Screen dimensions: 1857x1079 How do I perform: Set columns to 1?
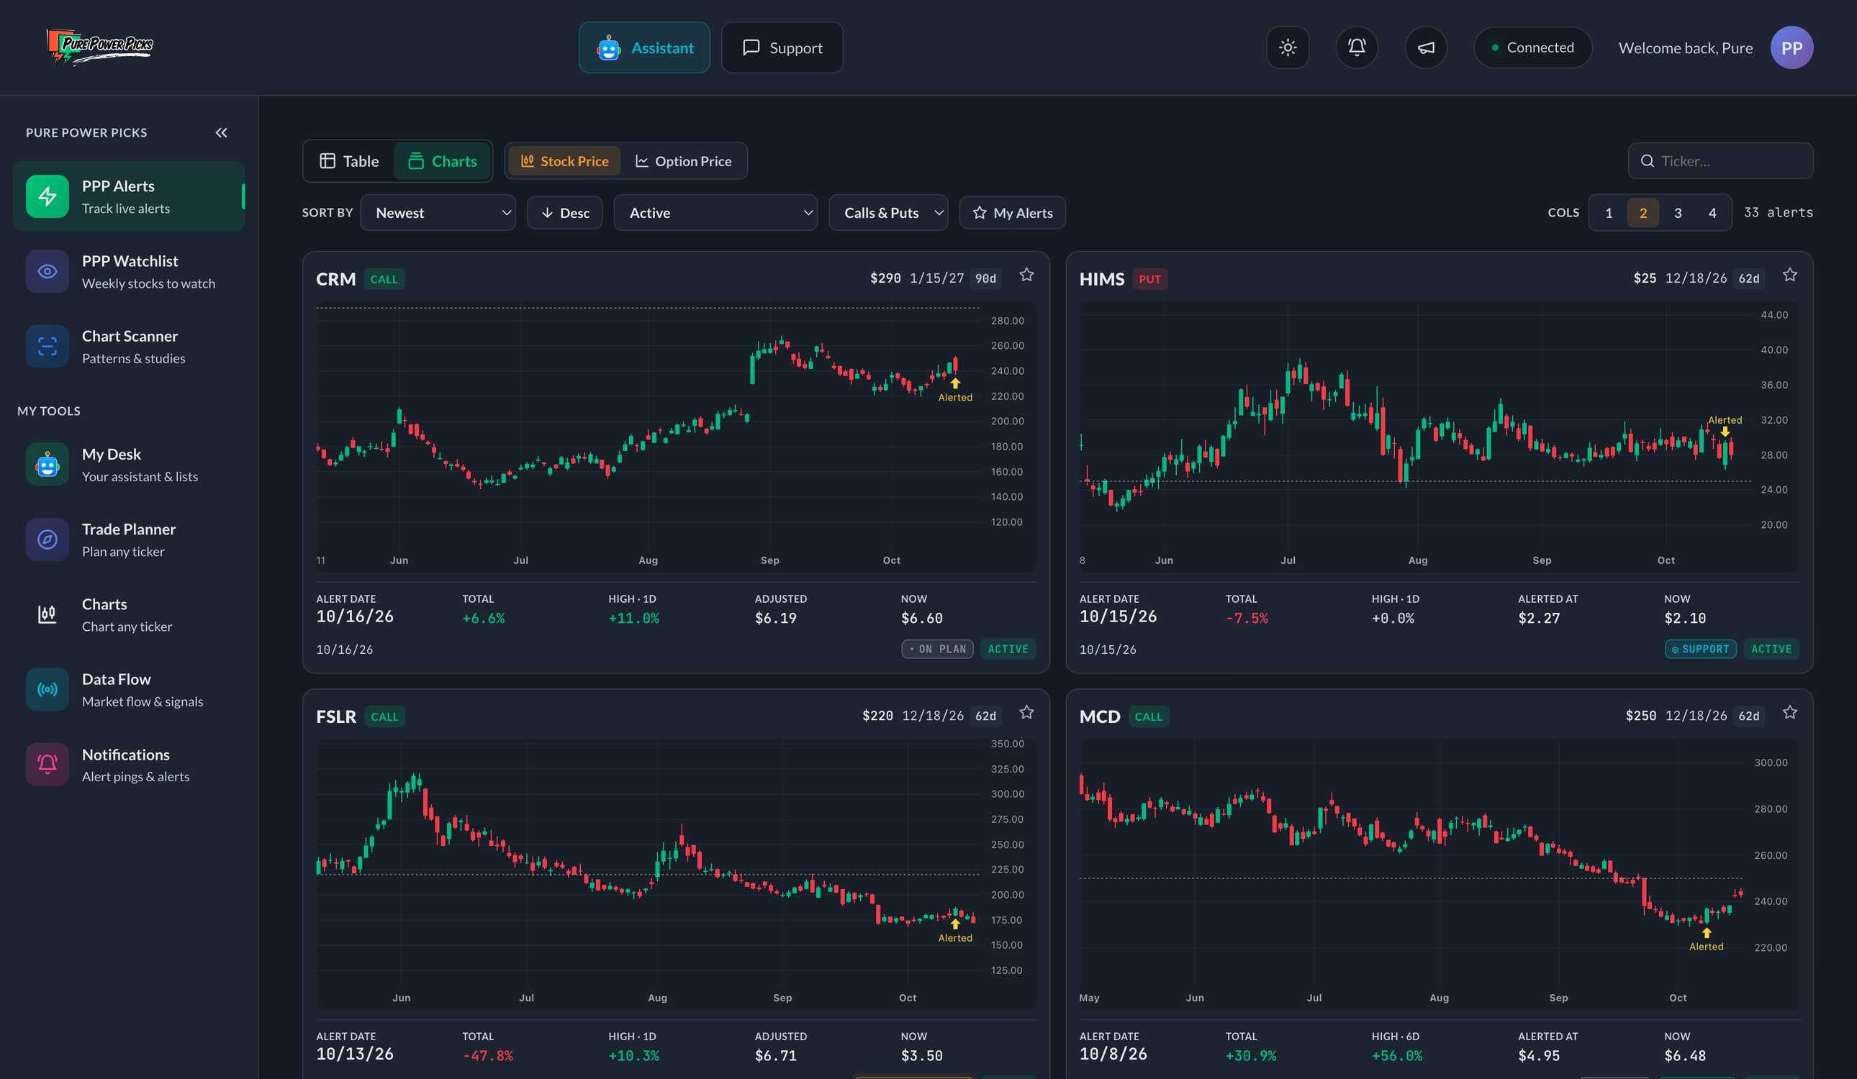click(1609, 213)
